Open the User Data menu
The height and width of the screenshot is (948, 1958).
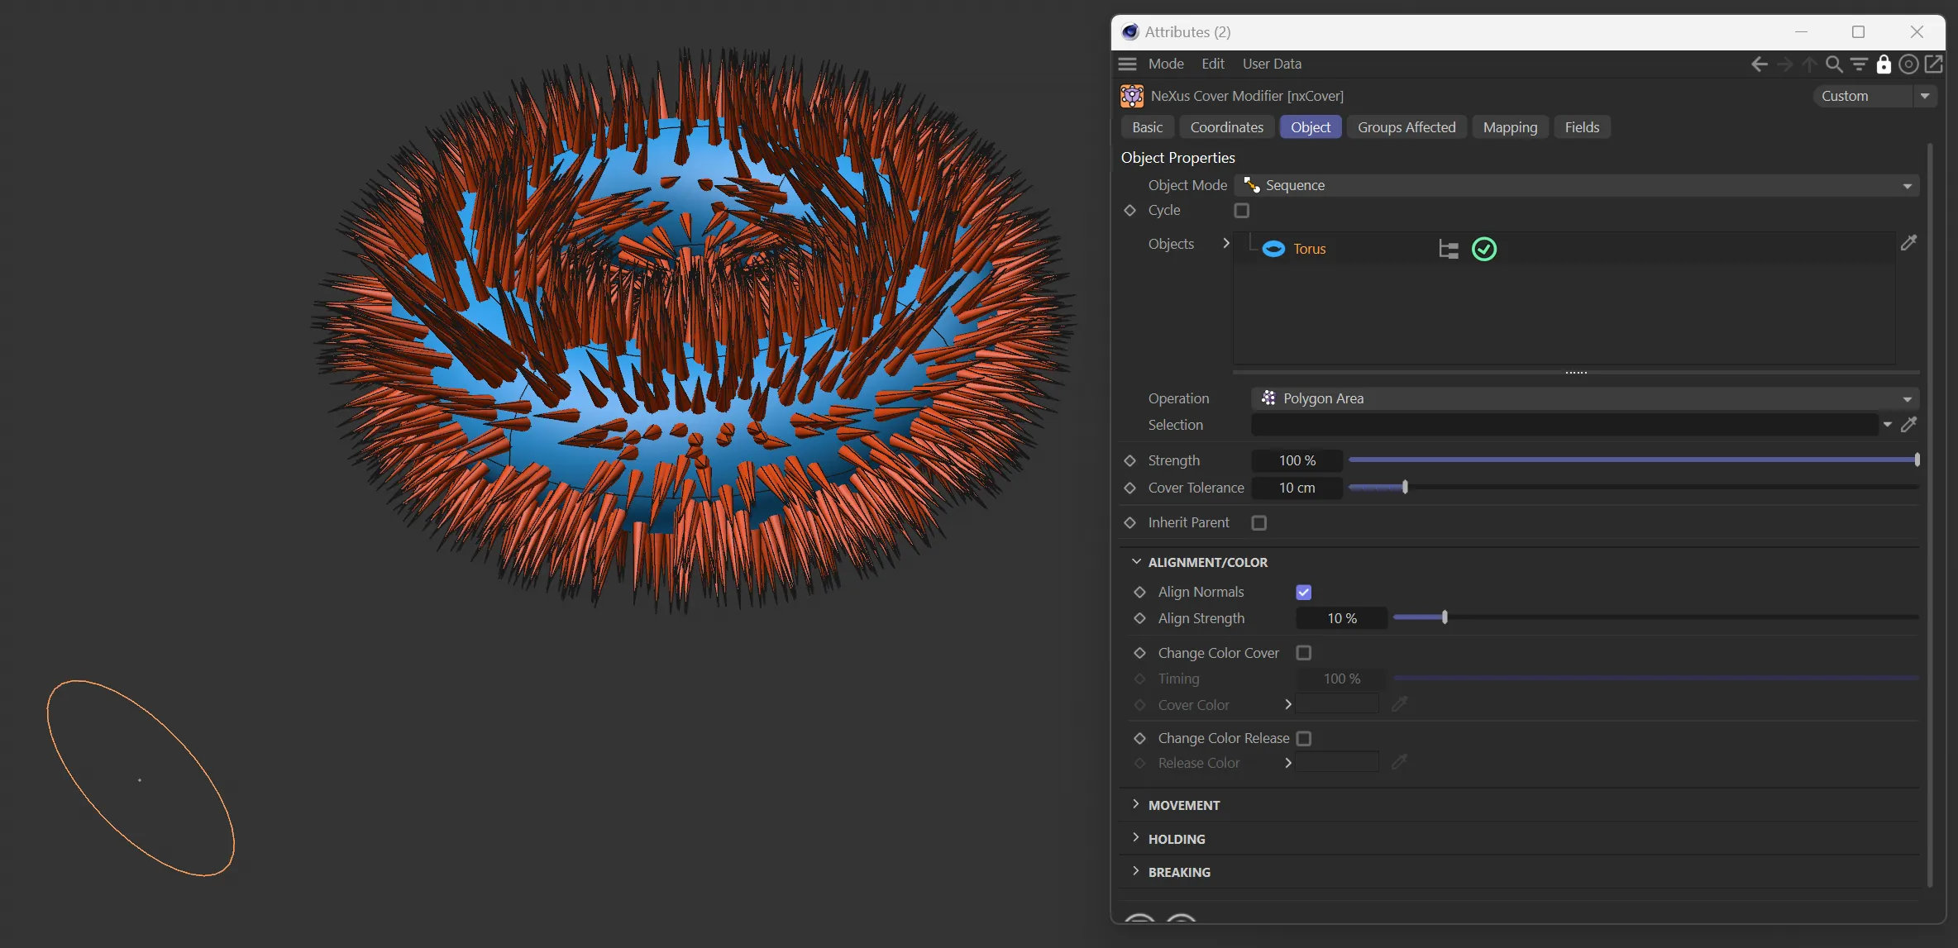(x=1271, y=64)
